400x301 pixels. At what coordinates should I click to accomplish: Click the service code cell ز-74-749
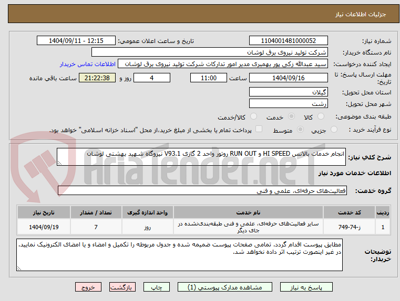tap(349, 227)
